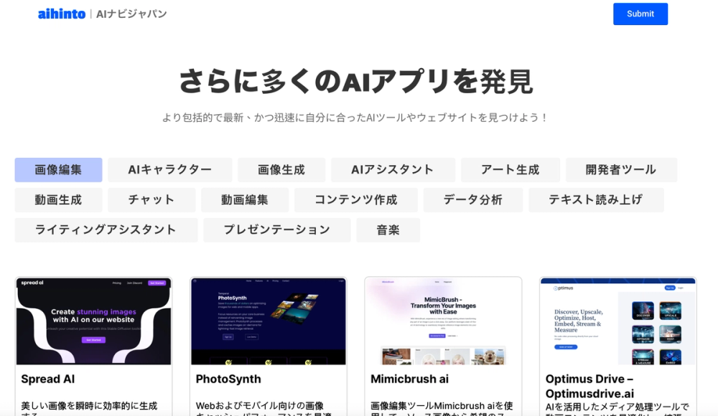Viewport: 718px width, 416px height.
Task: Open the アート生成 category
Action: [510, 170]
